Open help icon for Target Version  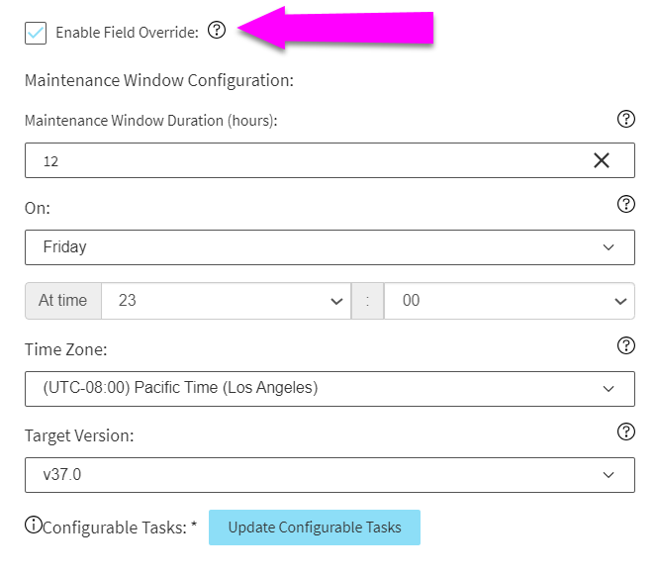(626, 432)
